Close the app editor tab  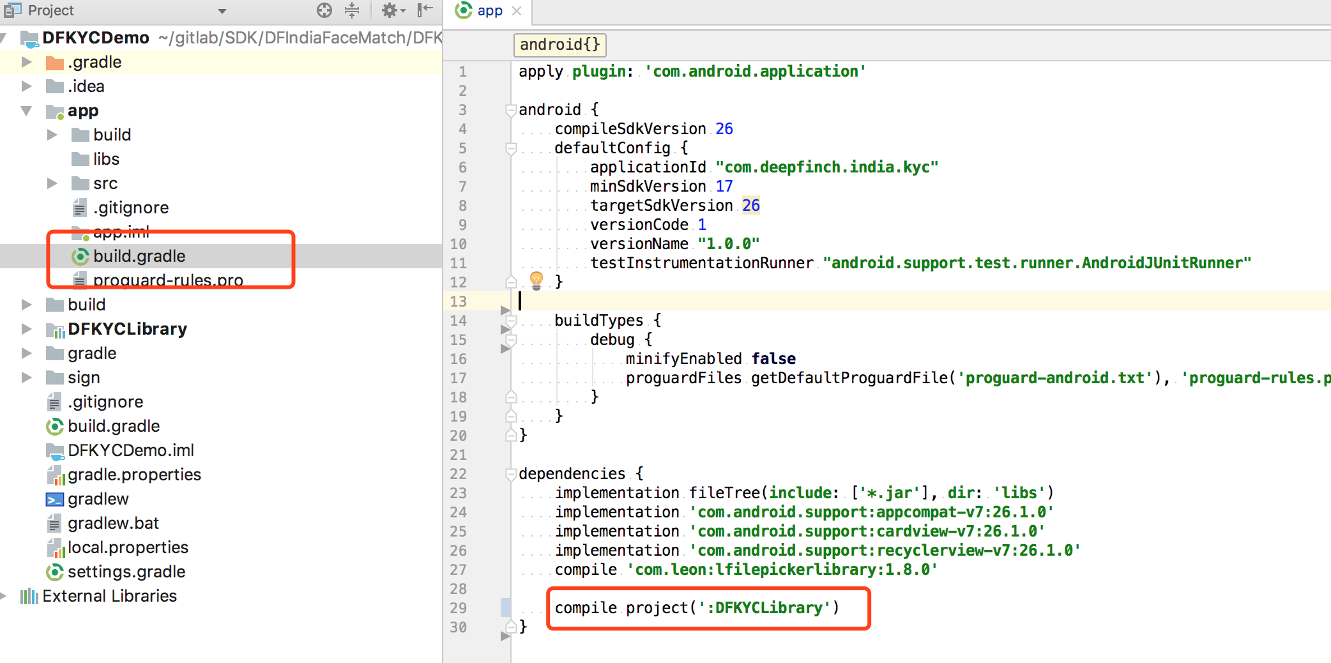click(517, 11)
